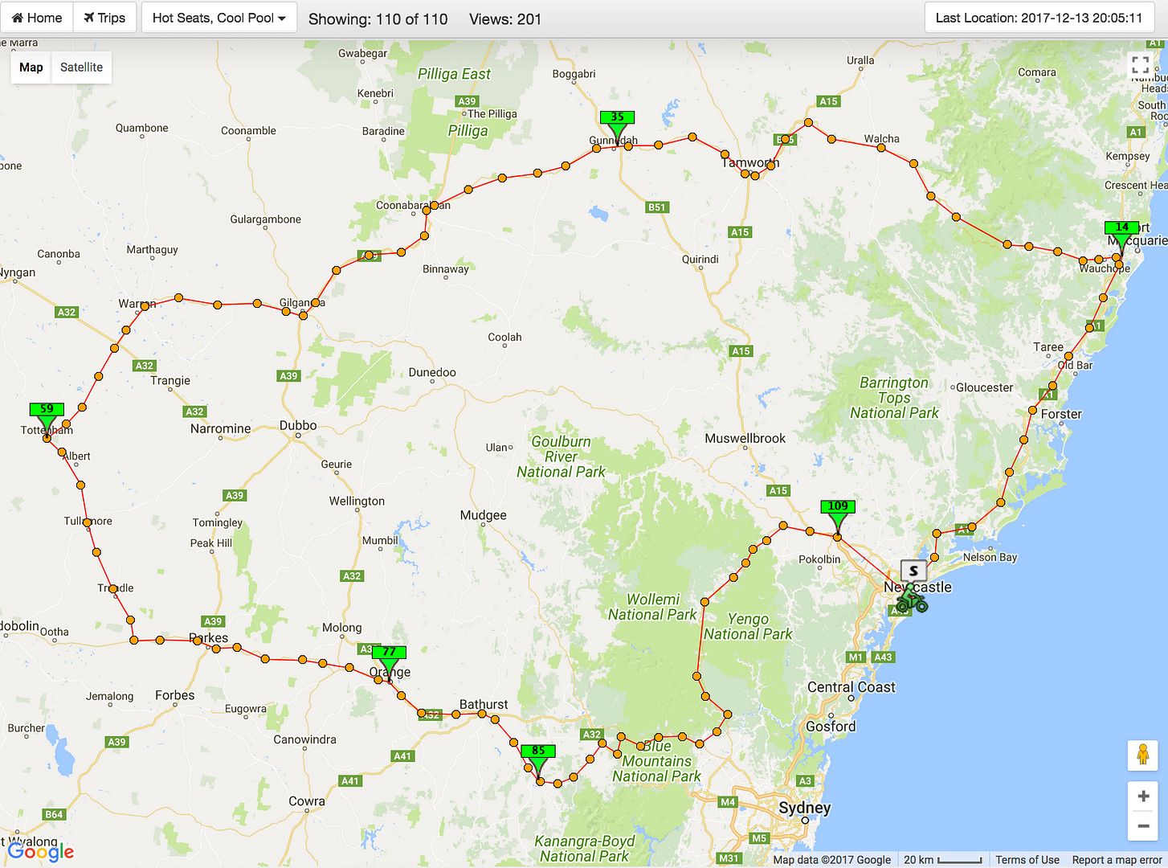Click the Dubbo town label
Viewport: 1168px width, 868px height.
tap(298, 425)
